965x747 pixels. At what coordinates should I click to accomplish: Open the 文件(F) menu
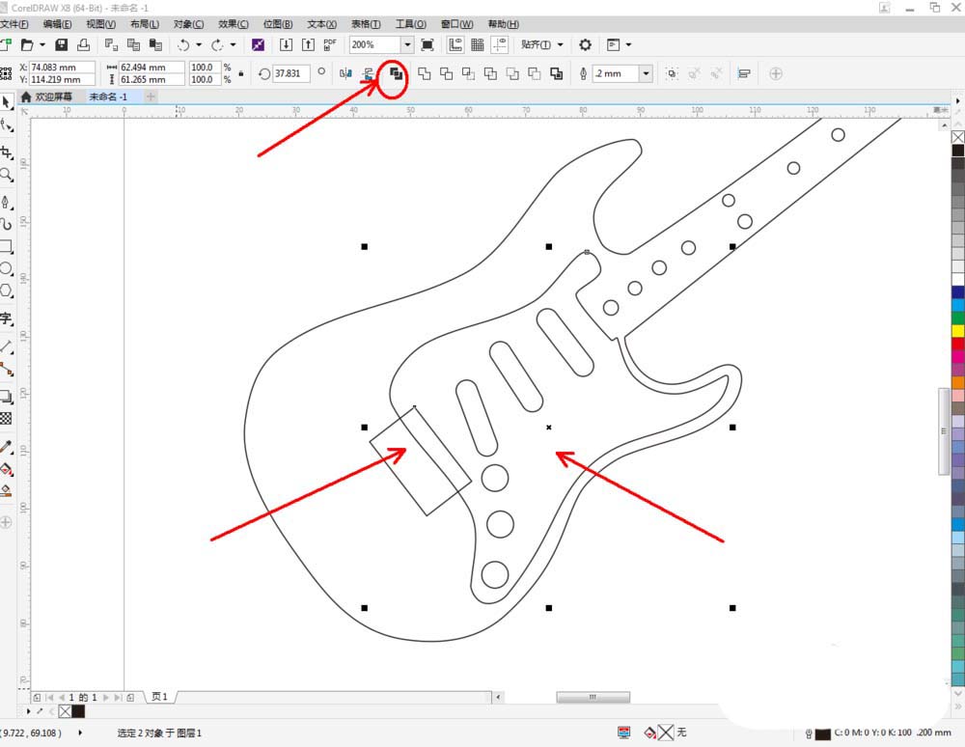(x=14, y=24)
